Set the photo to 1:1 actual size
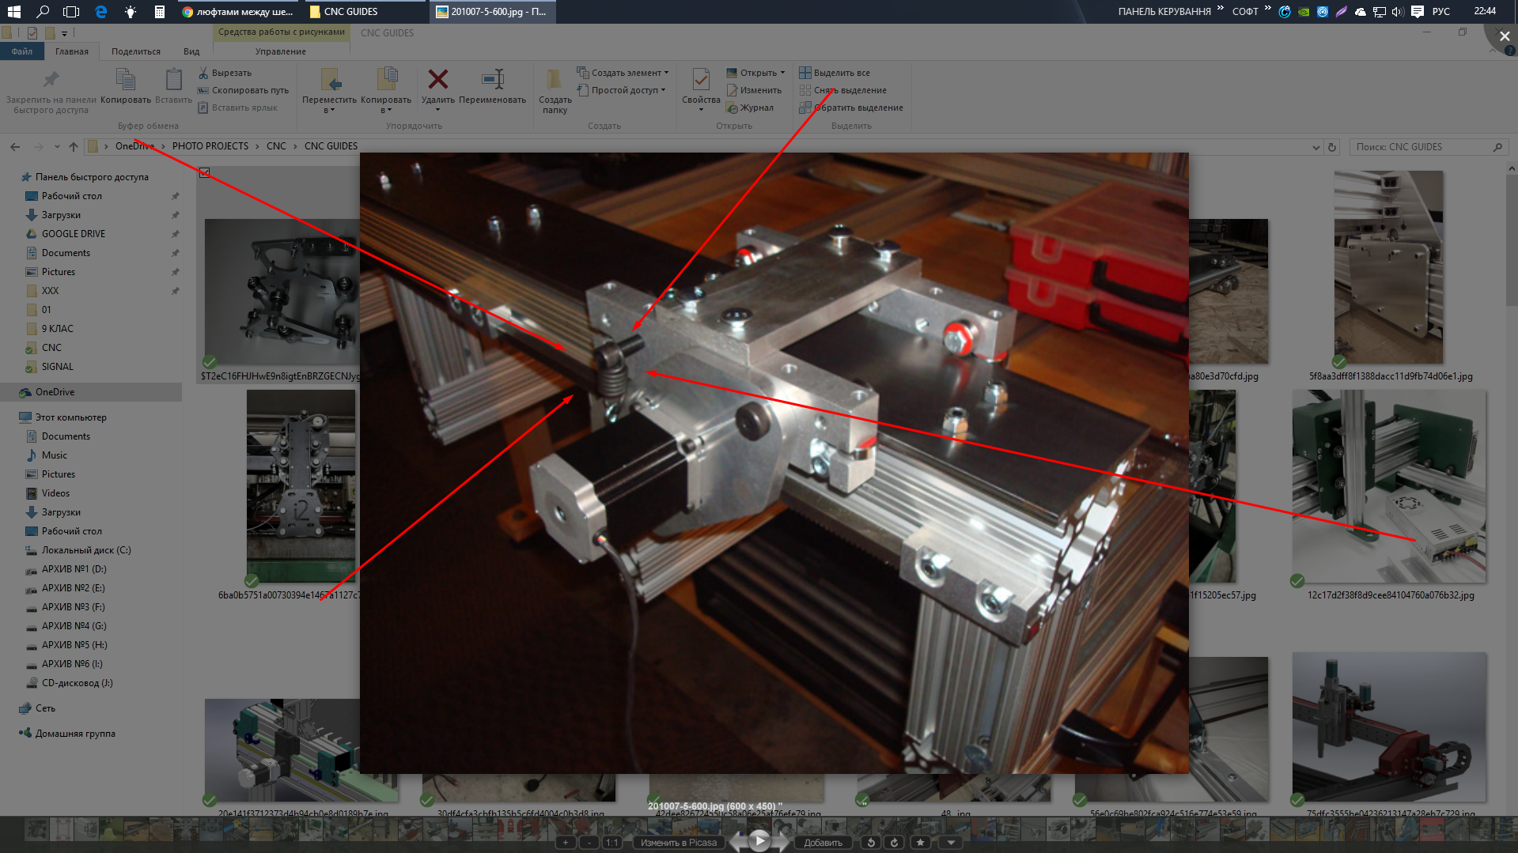 [612, 843]
